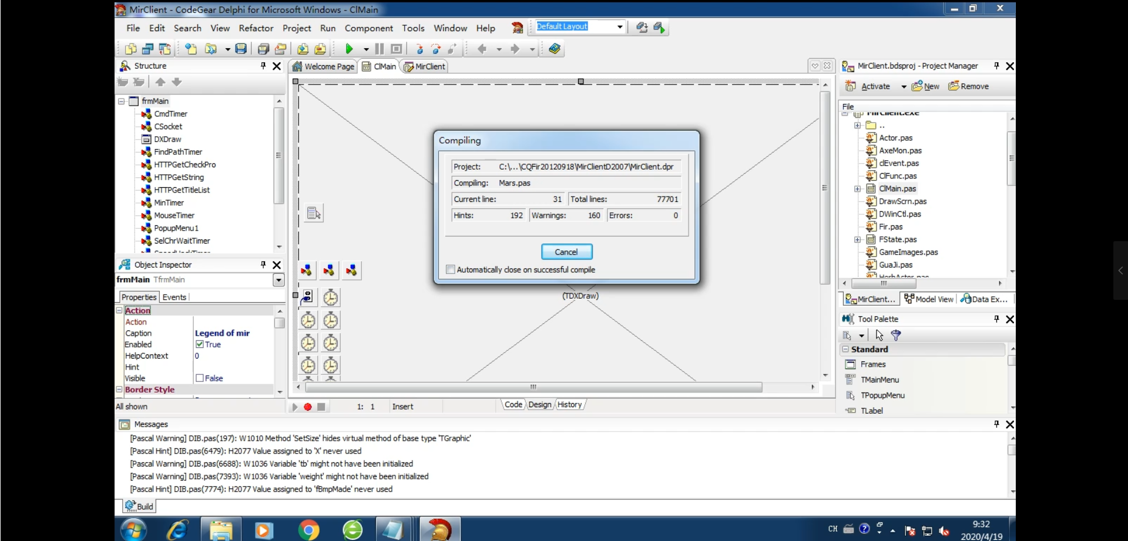Image resolution: width=1128 pixels, height=541 pixels.
Task: Switch to the Code view tab
Action: coord(513,404)
